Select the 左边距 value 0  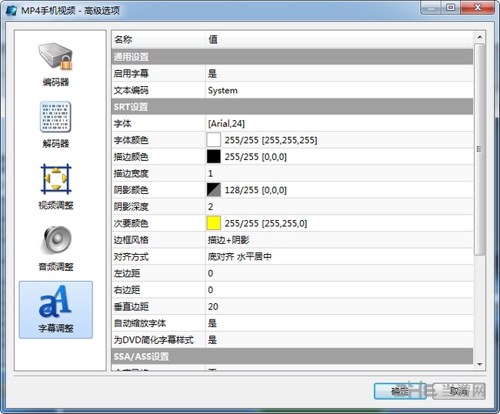tap(211, 273)
